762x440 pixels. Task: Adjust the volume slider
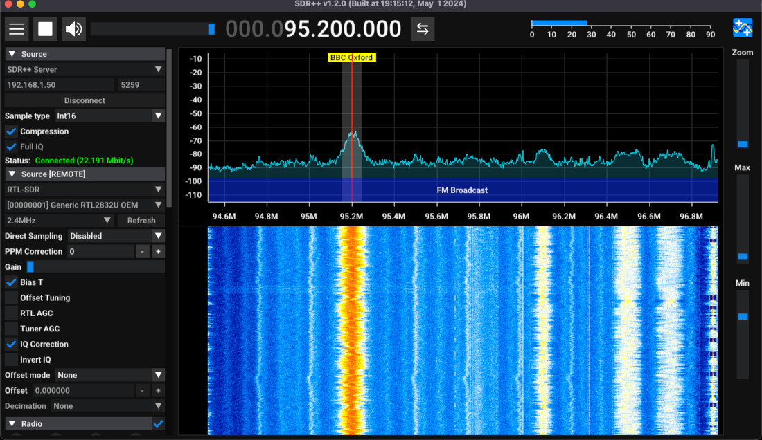tap(152, 29)
